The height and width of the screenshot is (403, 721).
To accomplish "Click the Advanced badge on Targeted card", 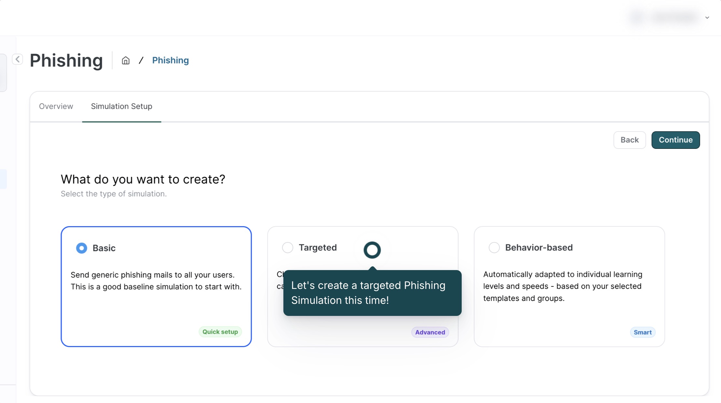I will click(430, 332).
